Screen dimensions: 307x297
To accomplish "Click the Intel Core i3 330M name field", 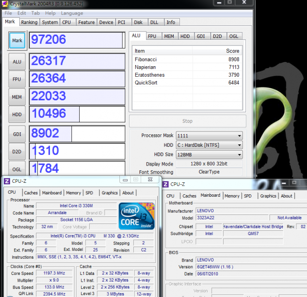I will coord(76,206).
